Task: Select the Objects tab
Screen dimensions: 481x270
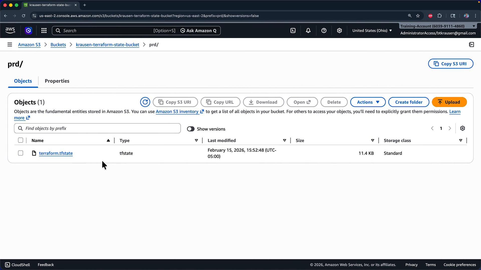Action: pos(23,81)
